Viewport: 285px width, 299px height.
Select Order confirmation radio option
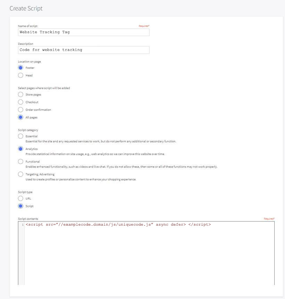[x=21, y=110]
